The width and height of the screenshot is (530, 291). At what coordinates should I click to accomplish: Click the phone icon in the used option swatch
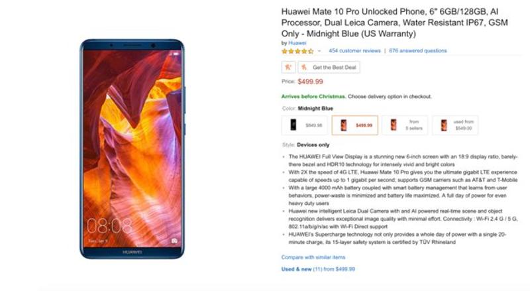(x=444, y=125)
